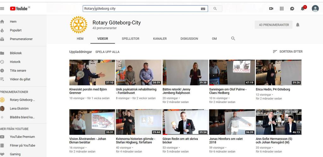
Task: Click the Rotary Göteborg subscription avatar
Action: [x=2, y=100]
